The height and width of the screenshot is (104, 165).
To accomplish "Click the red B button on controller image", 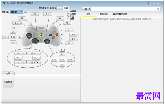I will click(x=57, y=34).
